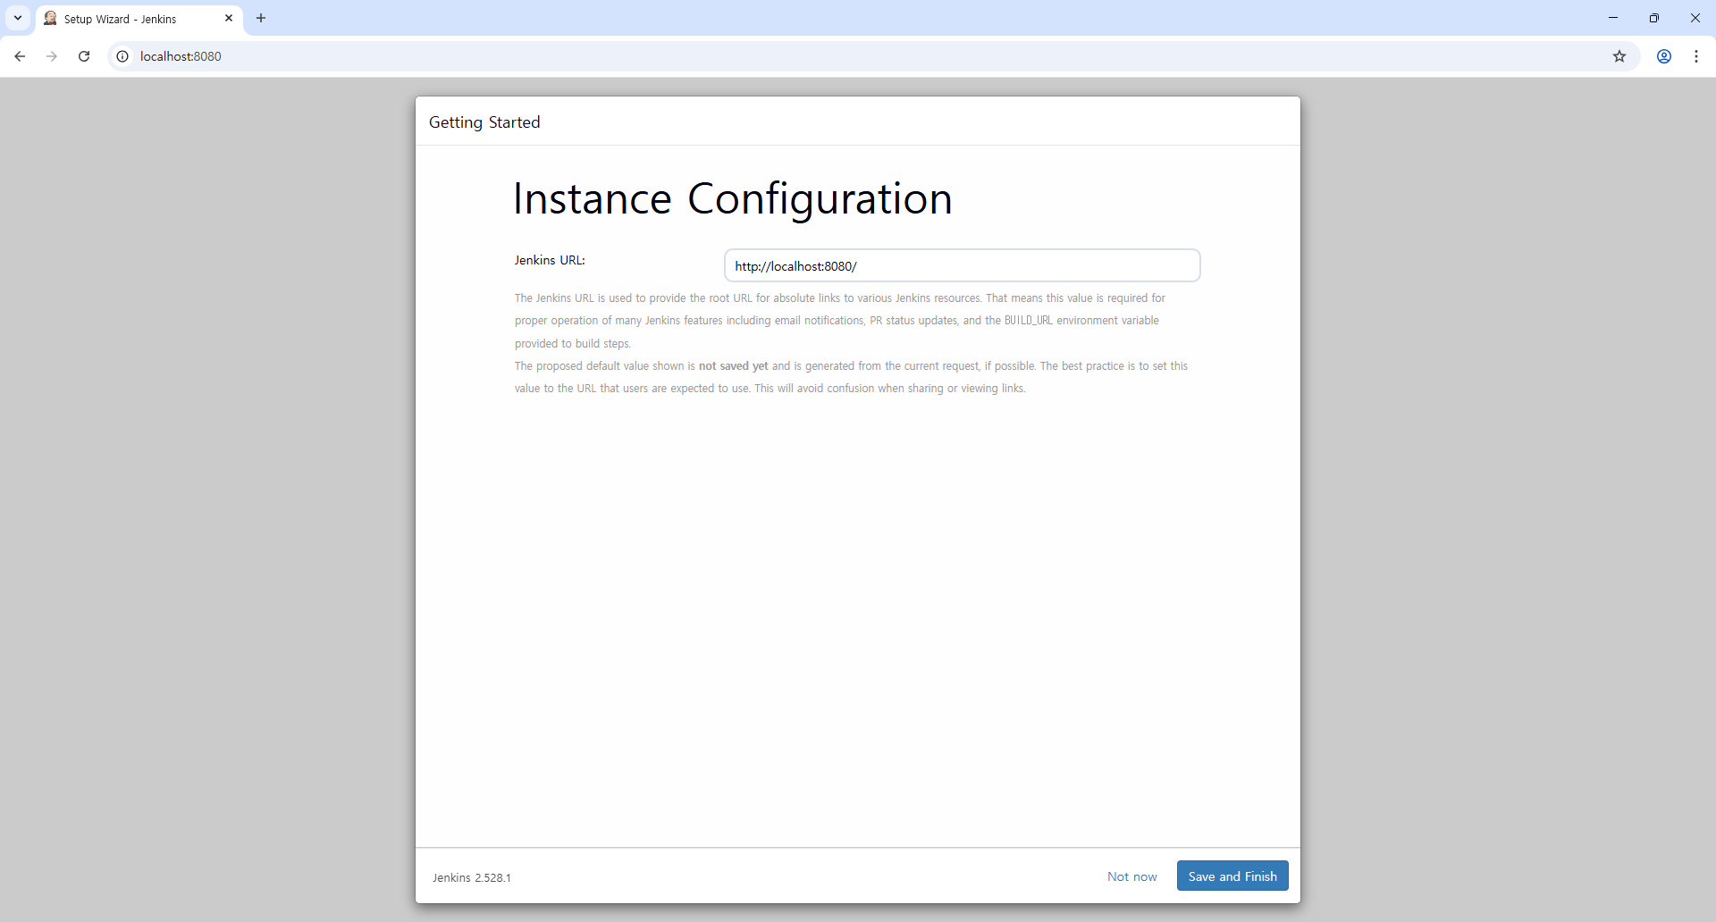Viewport: 1716px width, 922px height.
Task: Click the Jenkins favicon on the tab
Action: pyautogui.click(x=51, y=18)
